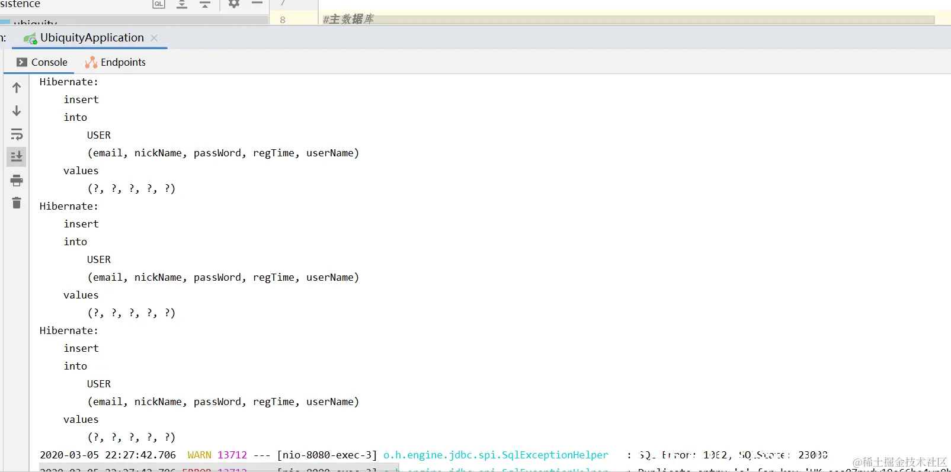Switch to the Console tab
The height and width of the screenshot is (472, 951).
pyautogui.click(x=42, y=62)
